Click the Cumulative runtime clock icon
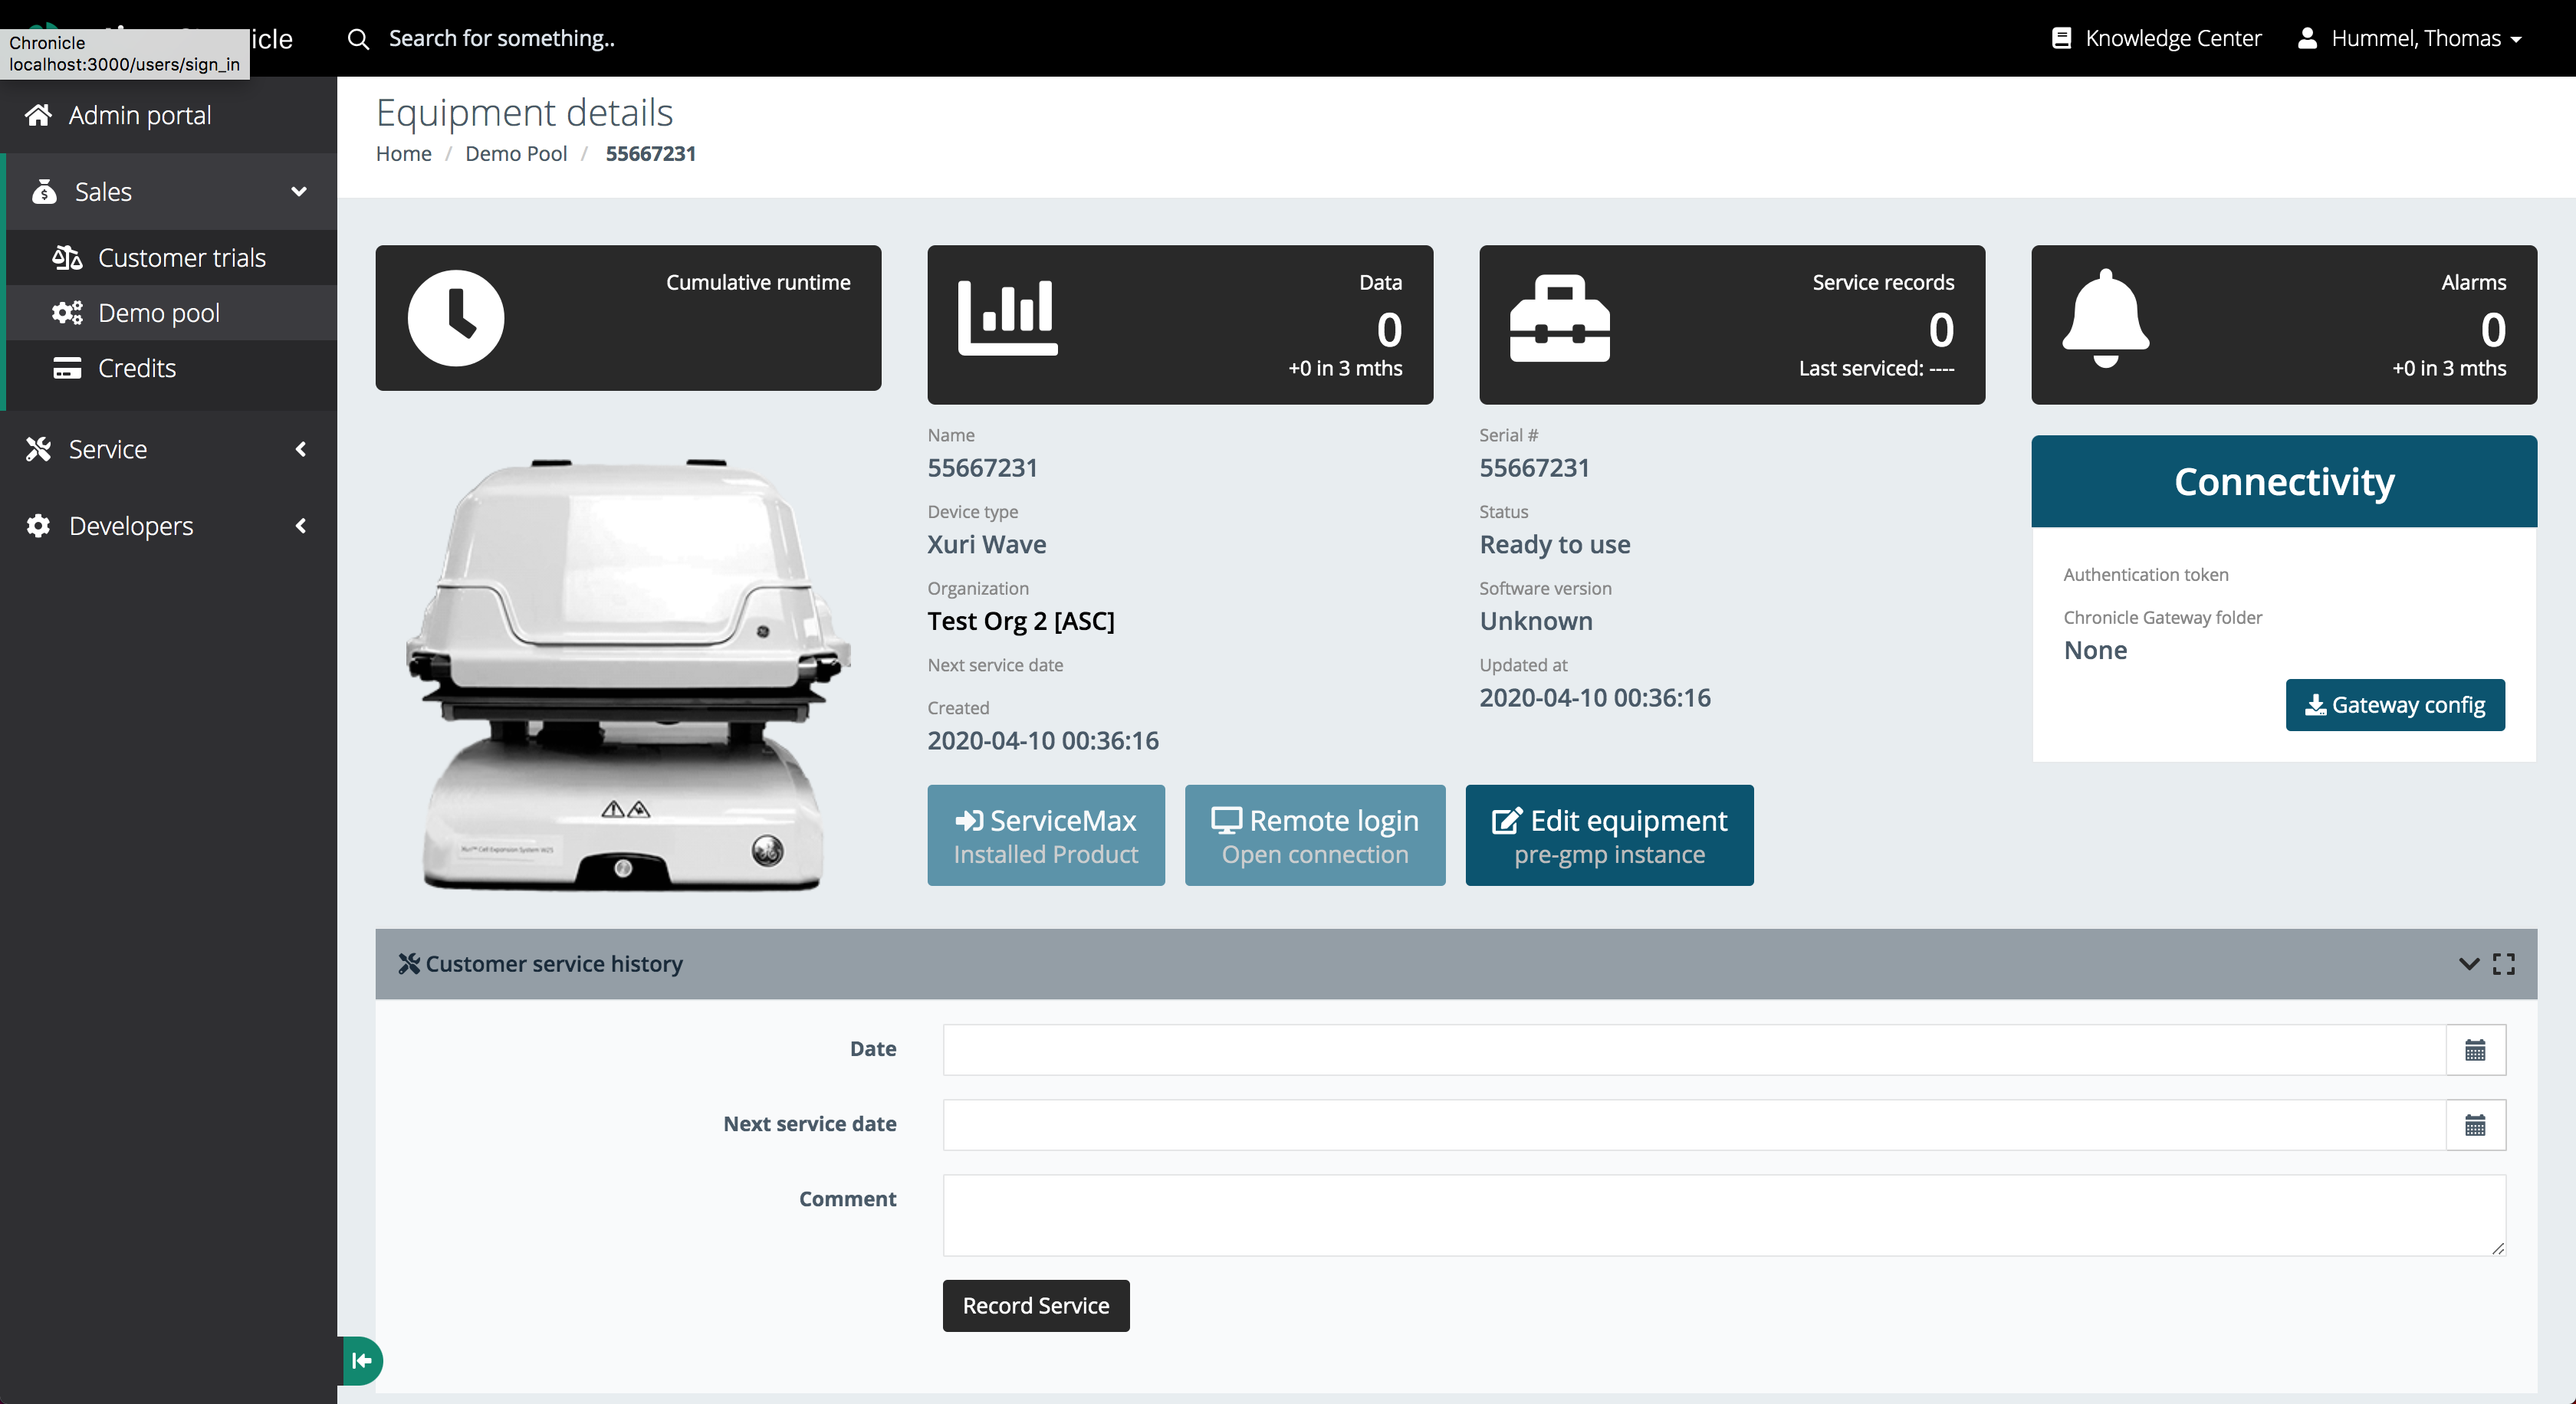This screenshot has height=1404, width=2576. pos(455,318)
